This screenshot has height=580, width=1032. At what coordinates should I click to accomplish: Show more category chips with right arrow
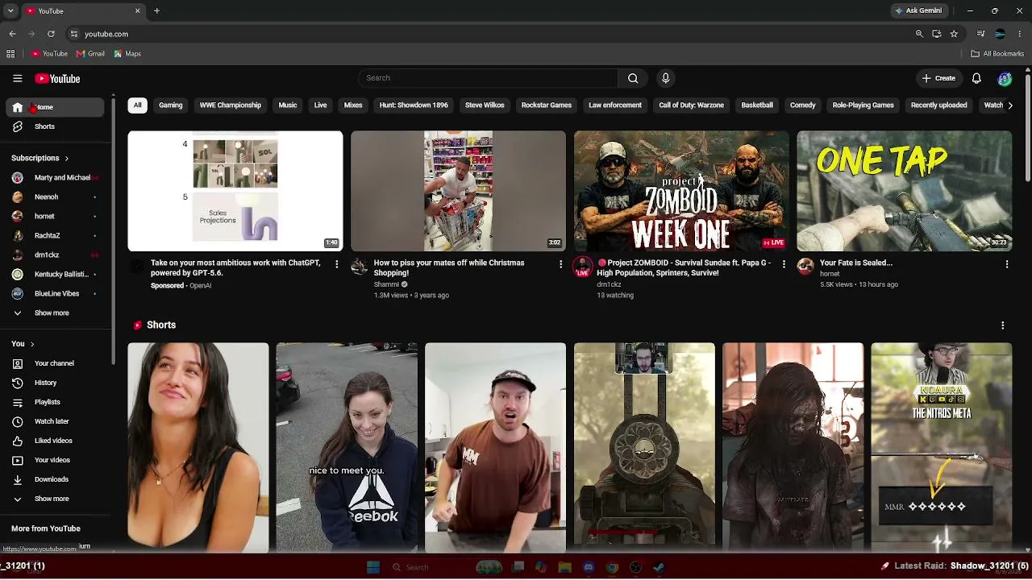coord(1009,105)
